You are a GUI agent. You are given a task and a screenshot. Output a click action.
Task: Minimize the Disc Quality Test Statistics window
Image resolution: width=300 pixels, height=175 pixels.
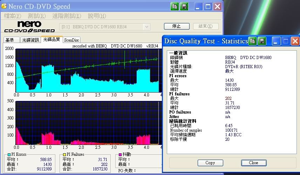click(276, 41)
